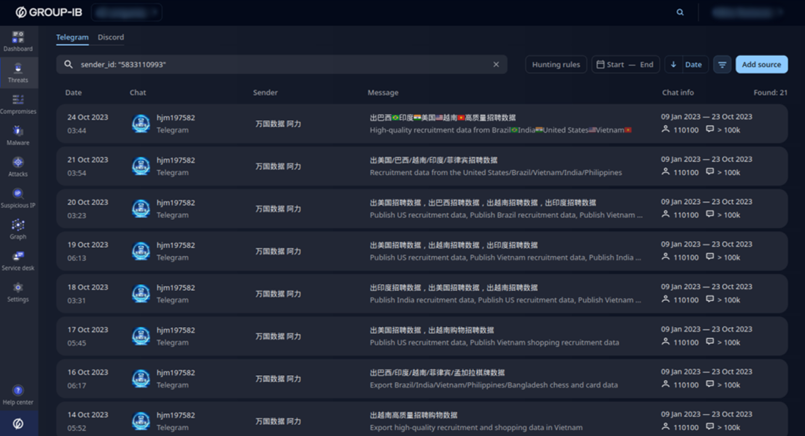Switch to the Discord tab
The width and height of the screenshot is (805, 436).
point(111,37)
